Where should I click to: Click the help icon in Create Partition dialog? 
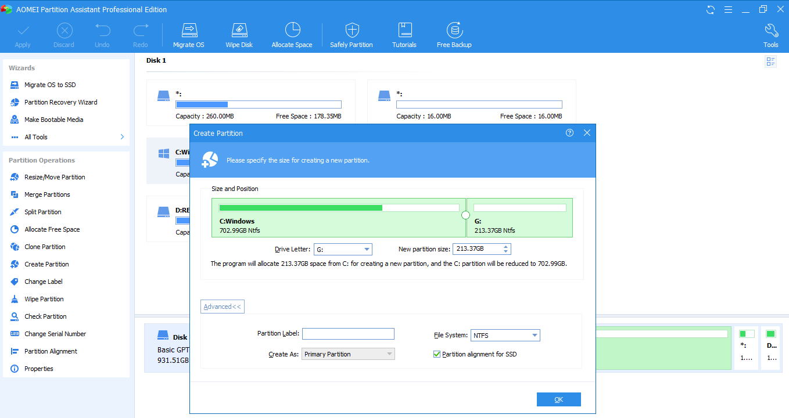click(569, 133)
